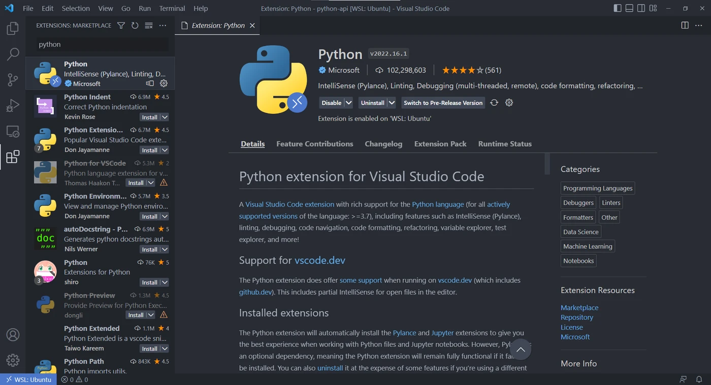This screenshot has width=711, height=385.
Task: Open Install dropdown for Python Indent
Action: point(164,117)
